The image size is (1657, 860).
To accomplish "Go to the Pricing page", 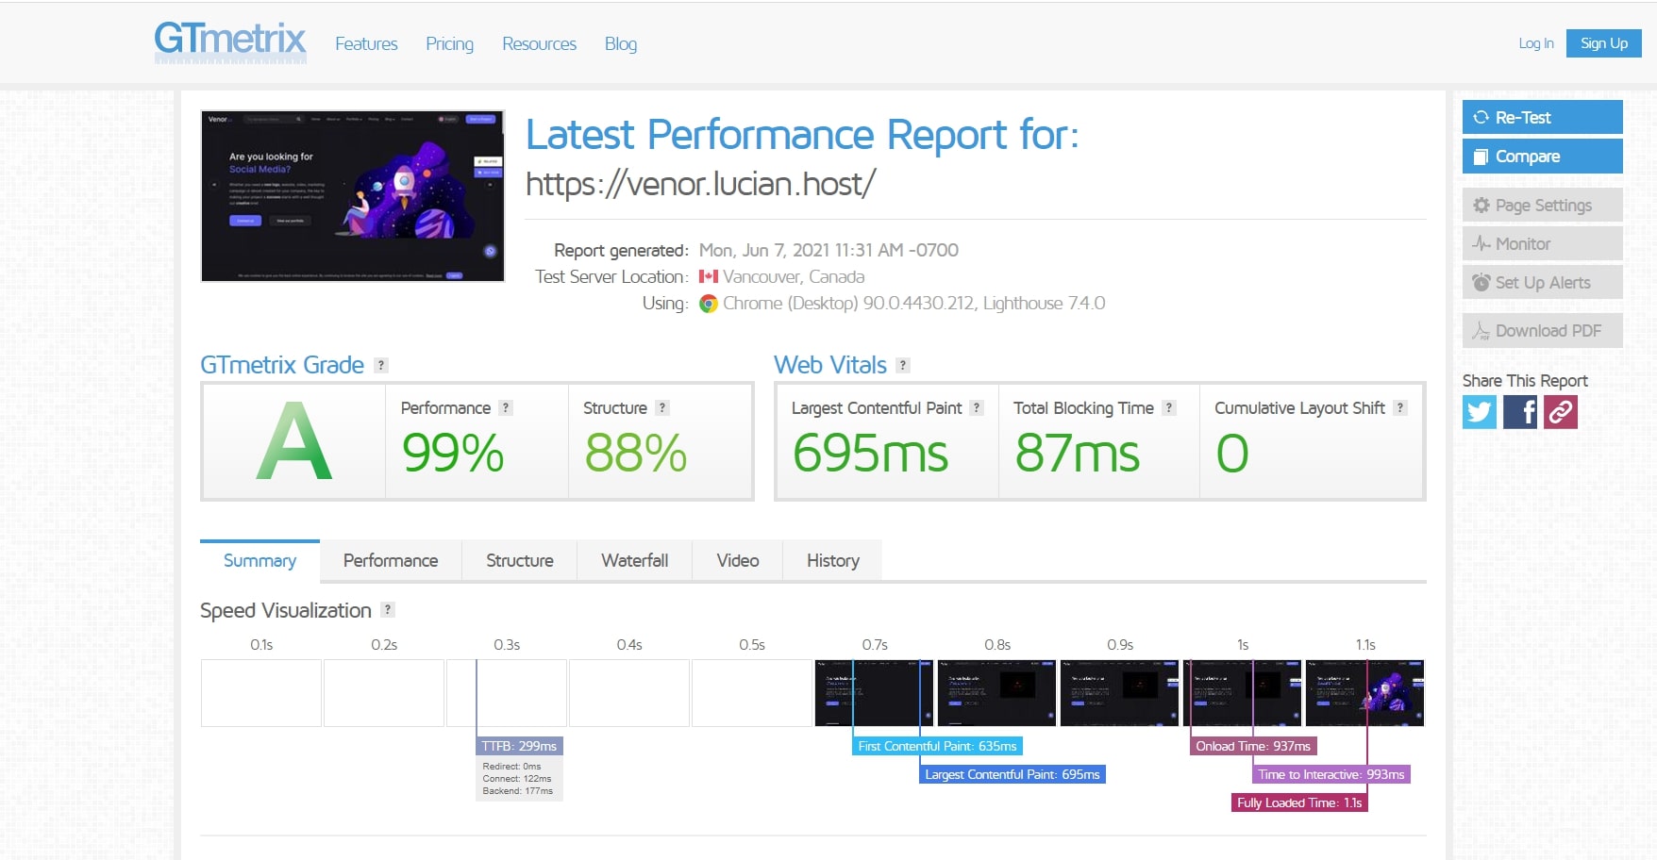I will 449,43.
